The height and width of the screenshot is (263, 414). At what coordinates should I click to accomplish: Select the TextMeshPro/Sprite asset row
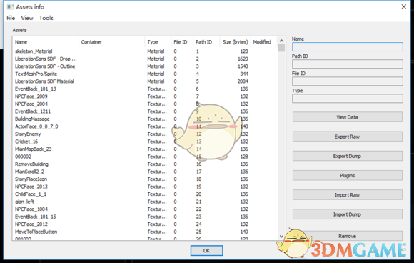(145, 74)
